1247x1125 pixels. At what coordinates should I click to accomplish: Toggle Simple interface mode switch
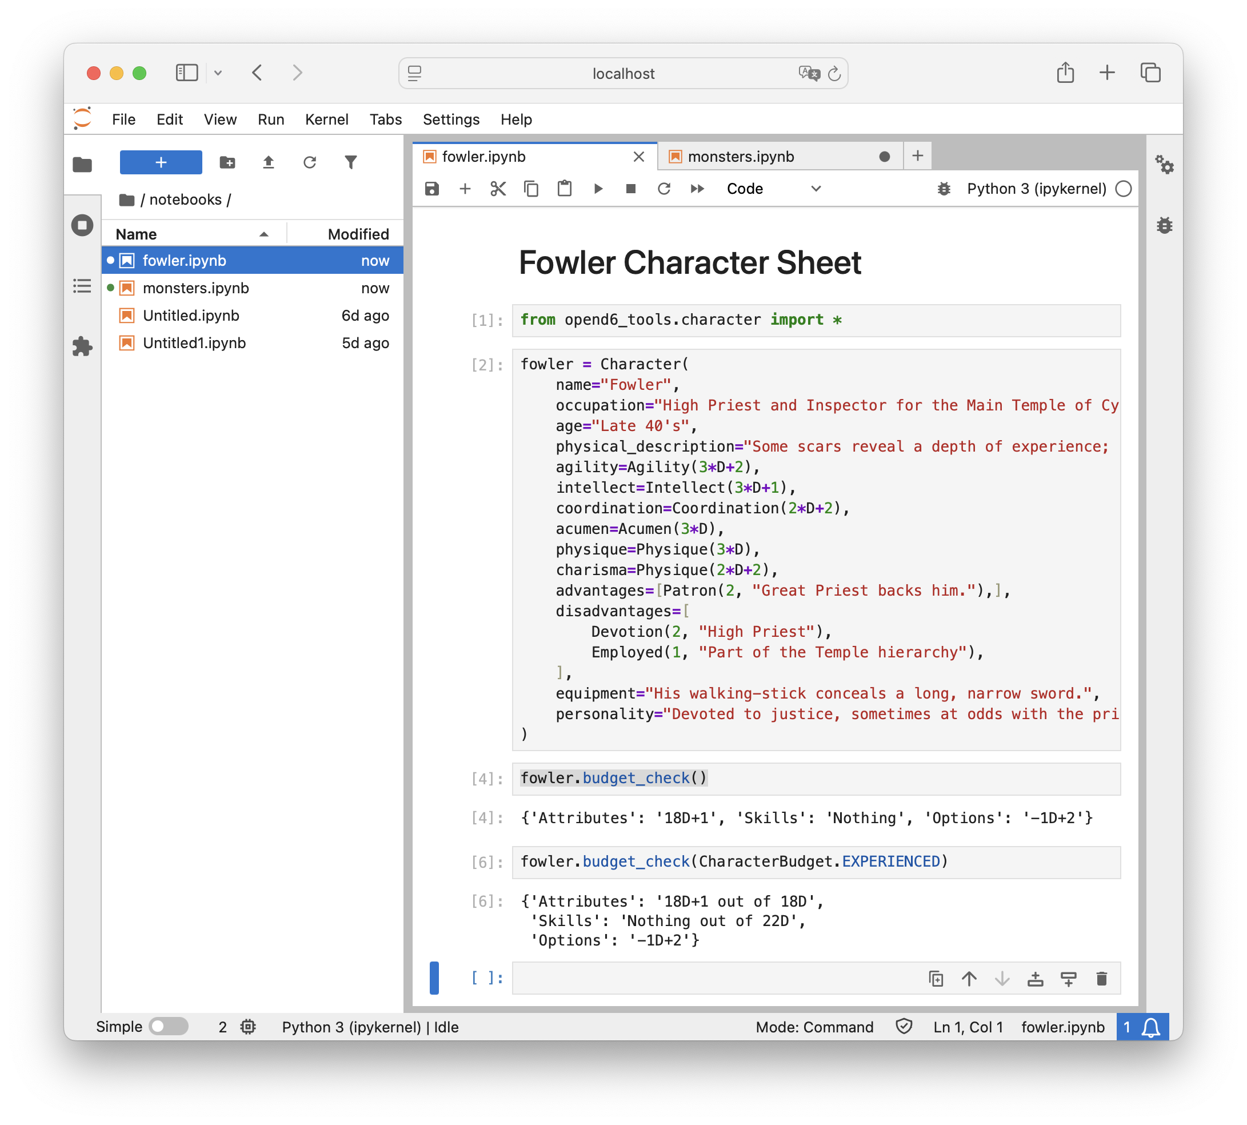pyautogui.click(x=169, y=1027)
